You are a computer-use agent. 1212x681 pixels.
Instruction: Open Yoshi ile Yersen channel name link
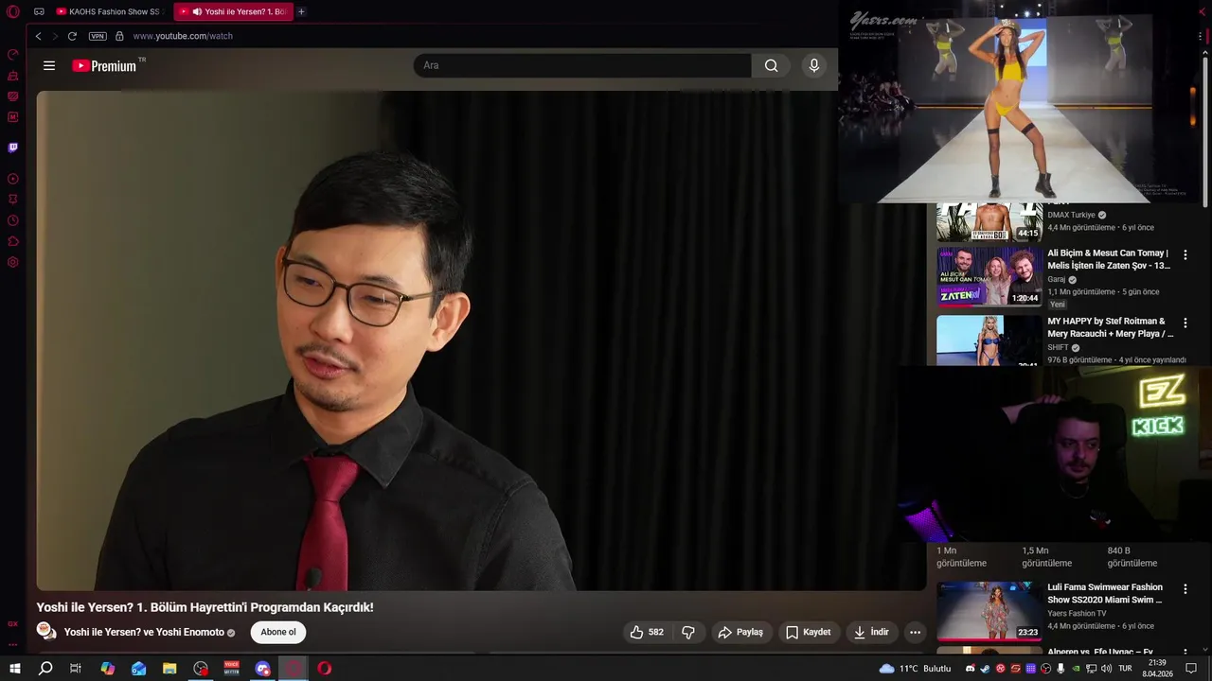click(x=144, y=632)
